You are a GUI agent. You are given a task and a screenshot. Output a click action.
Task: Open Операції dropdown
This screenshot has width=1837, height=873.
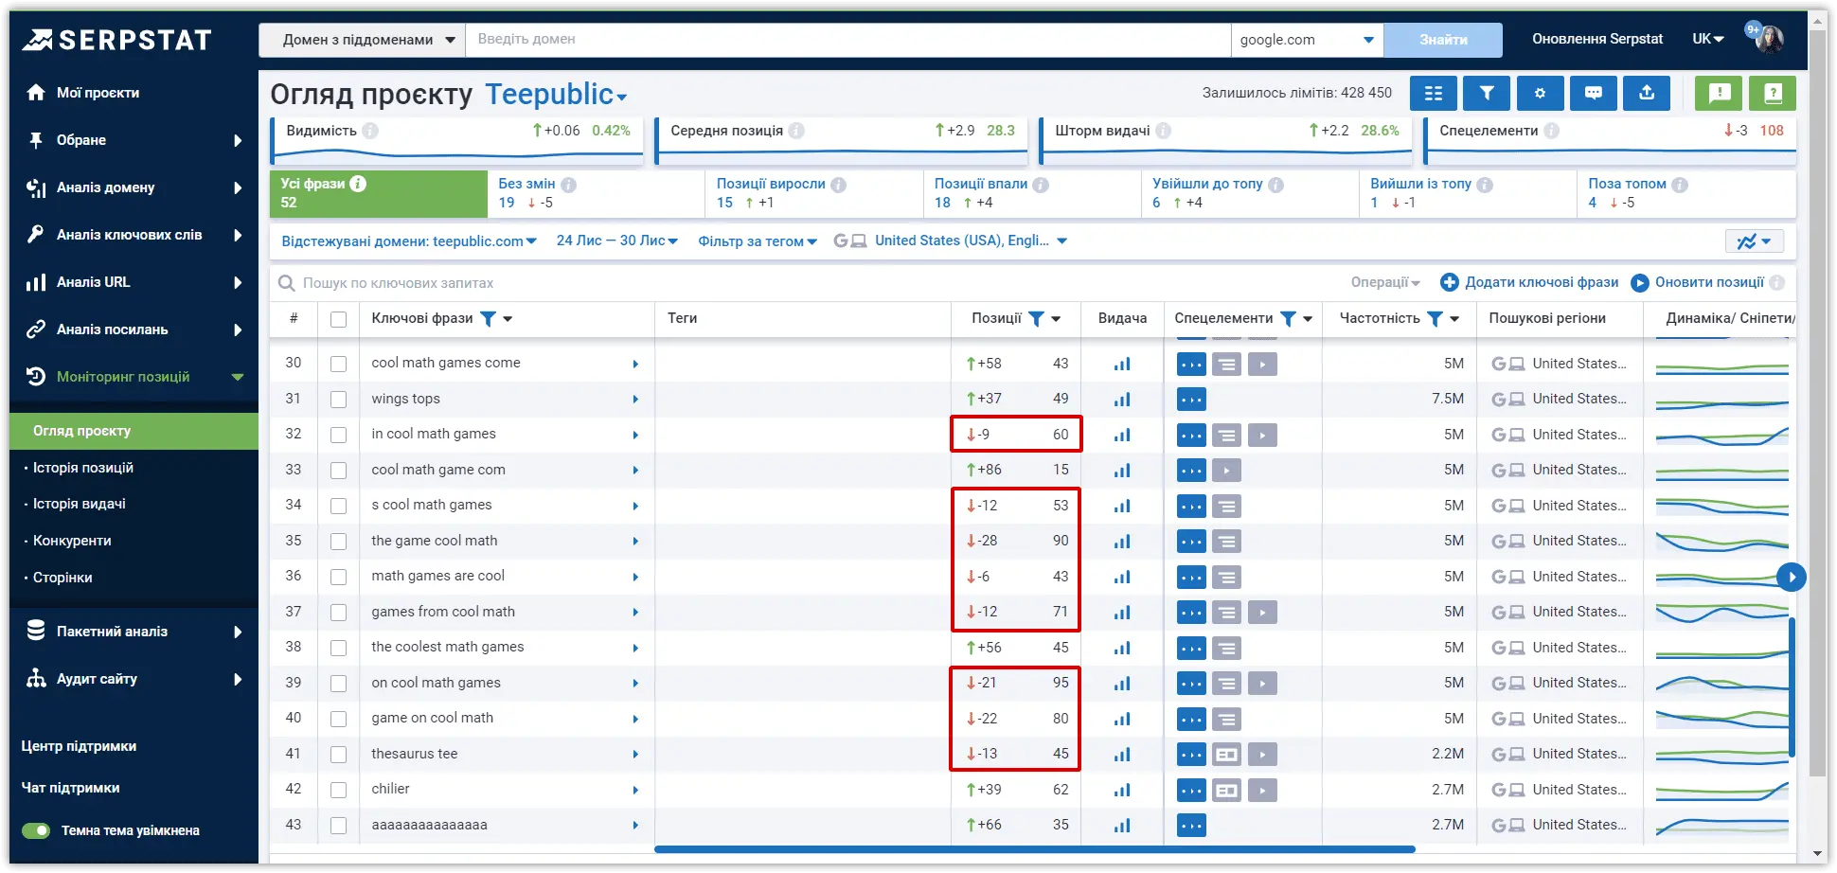(1385, 282)
